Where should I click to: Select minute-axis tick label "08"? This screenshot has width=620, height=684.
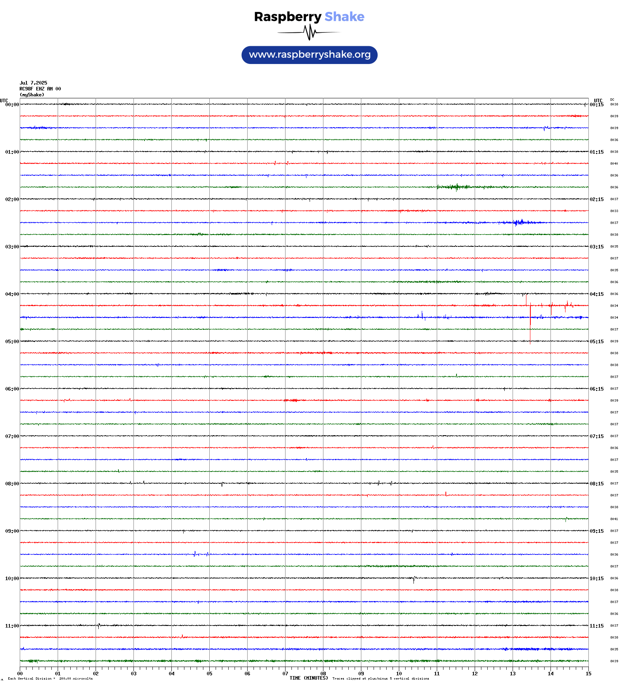[323, 674]
